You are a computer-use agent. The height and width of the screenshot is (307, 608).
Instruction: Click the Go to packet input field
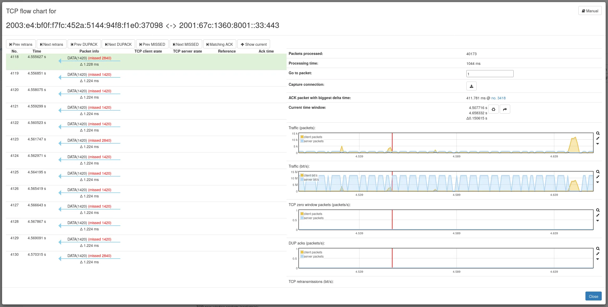(x=489, y=74)
